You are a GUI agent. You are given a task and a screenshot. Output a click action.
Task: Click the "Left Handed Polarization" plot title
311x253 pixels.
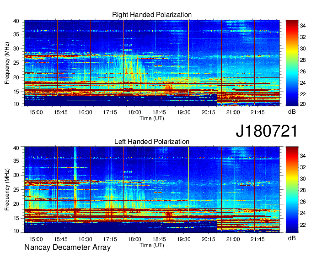[152, 142]
